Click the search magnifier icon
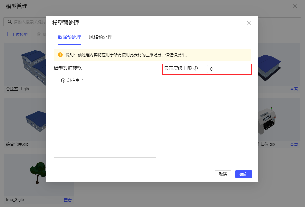The width and height of the screenshot is (305, 207). point(9,21)
